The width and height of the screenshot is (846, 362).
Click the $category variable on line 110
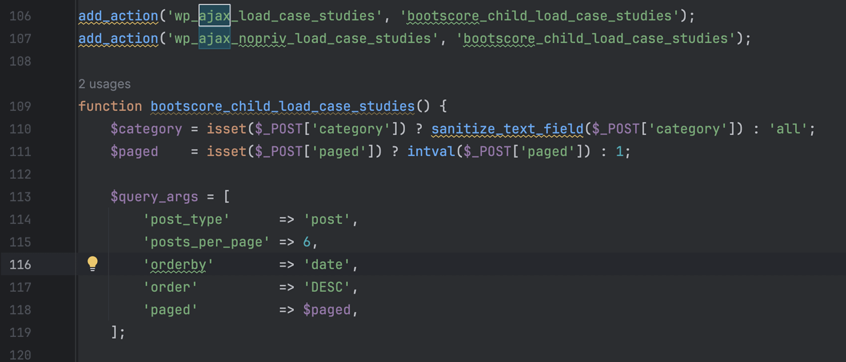pos(146,129)
